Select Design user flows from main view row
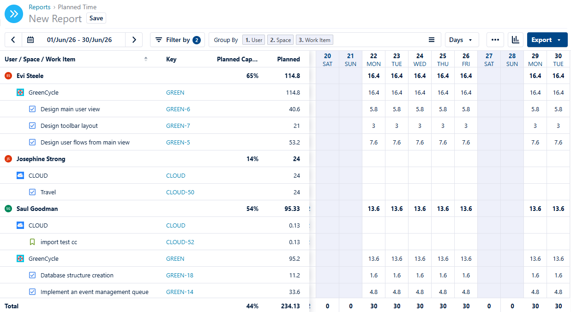The width and height of the screenshot is (571, 312). (x=155, y=142)
